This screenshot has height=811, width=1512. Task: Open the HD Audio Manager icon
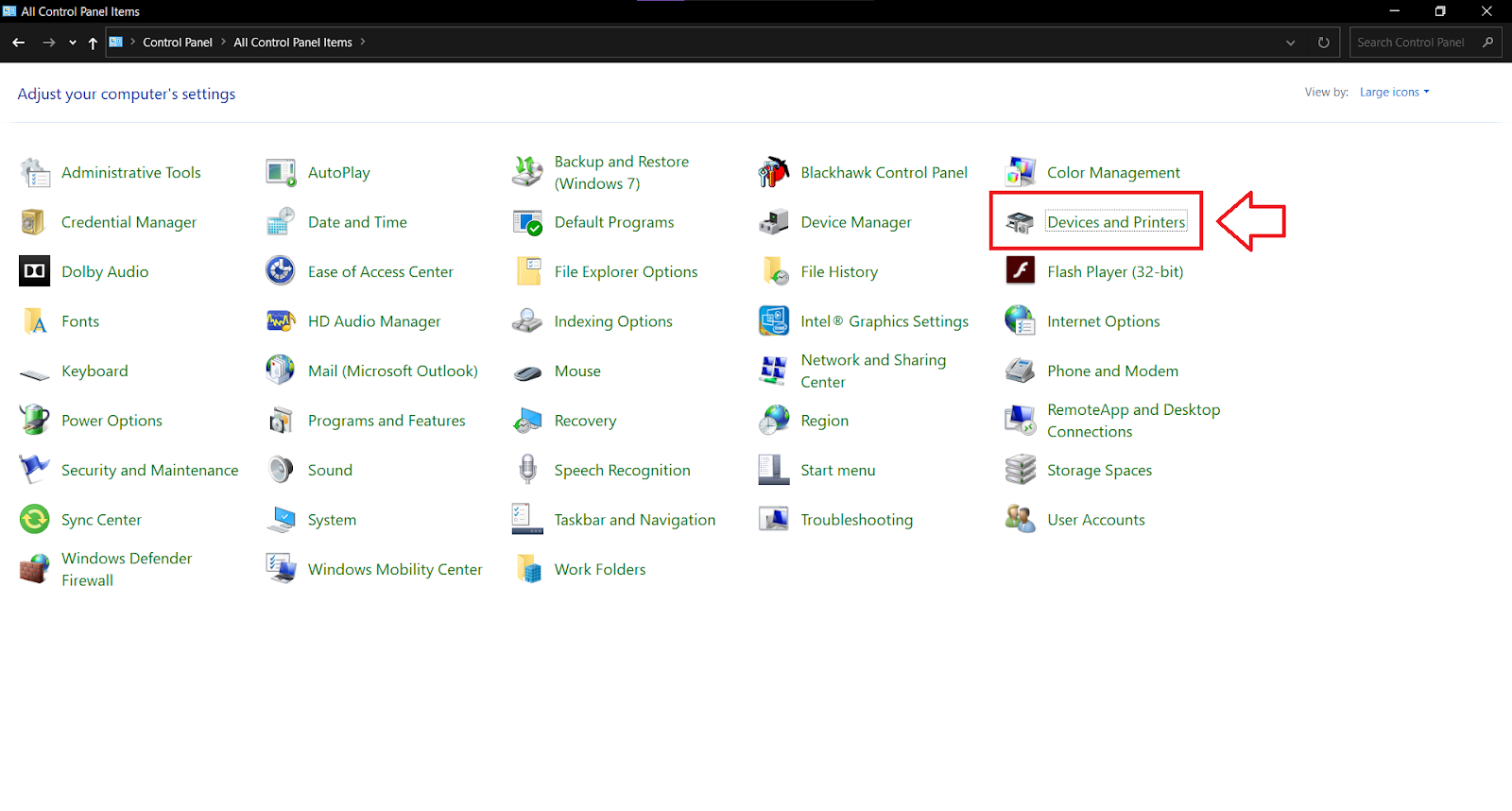281,321
